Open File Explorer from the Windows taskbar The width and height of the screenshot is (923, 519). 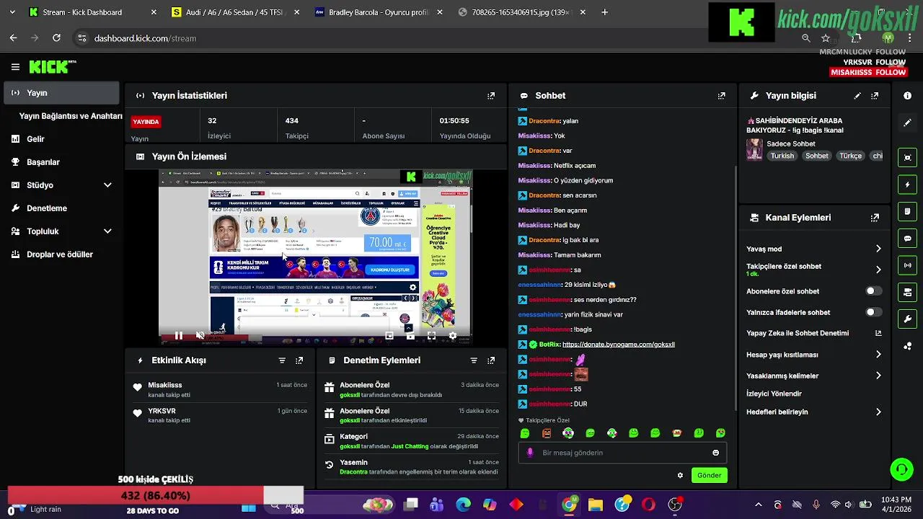(x=595, y=505)
